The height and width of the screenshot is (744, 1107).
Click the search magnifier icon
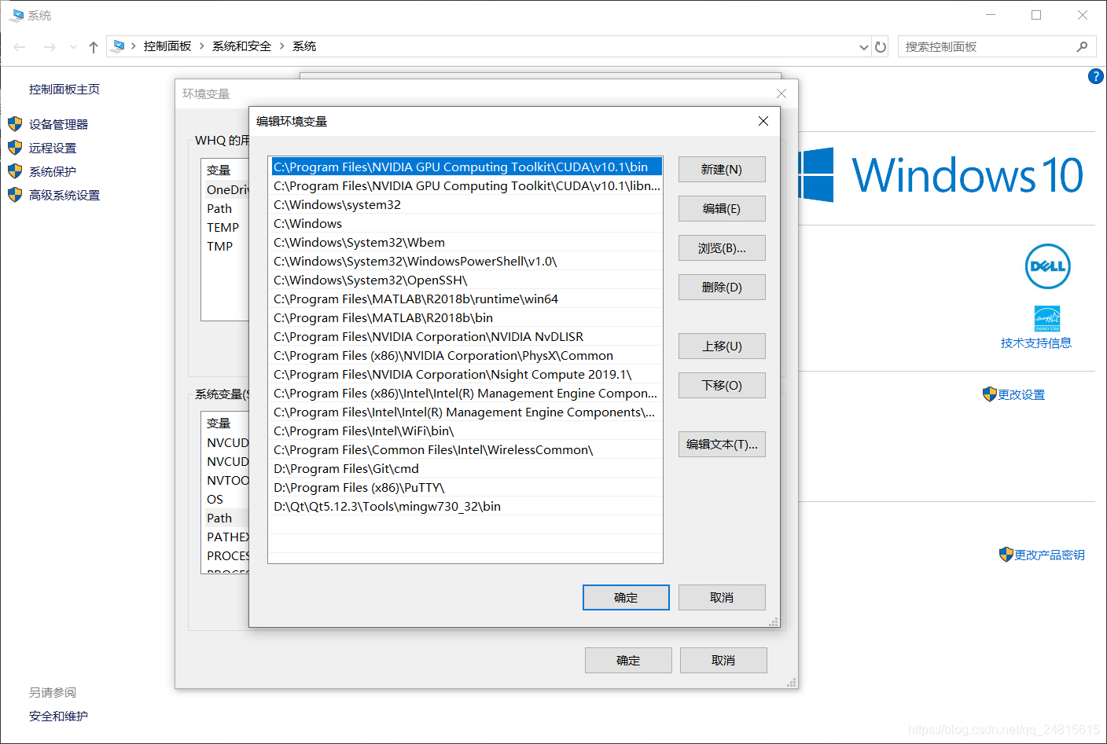(x=1082, y=46)
